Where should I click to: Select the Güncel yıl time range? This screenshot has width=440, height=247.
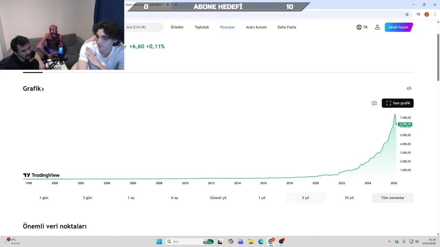click(218, 198)
